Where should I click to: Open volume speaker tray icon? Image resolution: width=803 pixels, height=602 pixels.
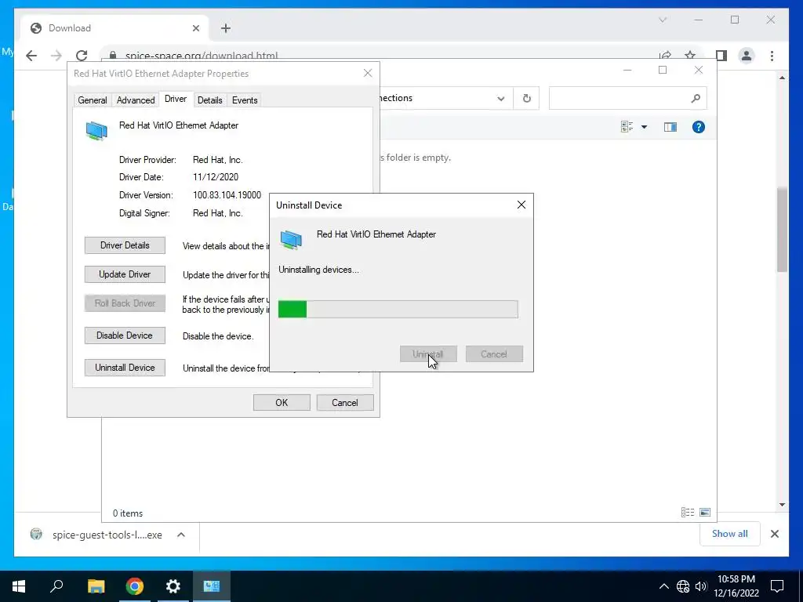click(x=700, y=586)
